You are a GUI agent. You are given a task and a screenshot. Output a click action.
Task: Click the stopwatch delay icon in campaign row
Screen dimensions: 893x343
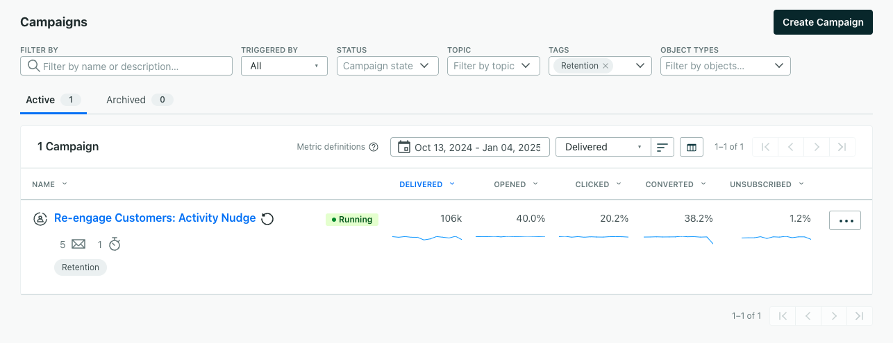(115, 244)
